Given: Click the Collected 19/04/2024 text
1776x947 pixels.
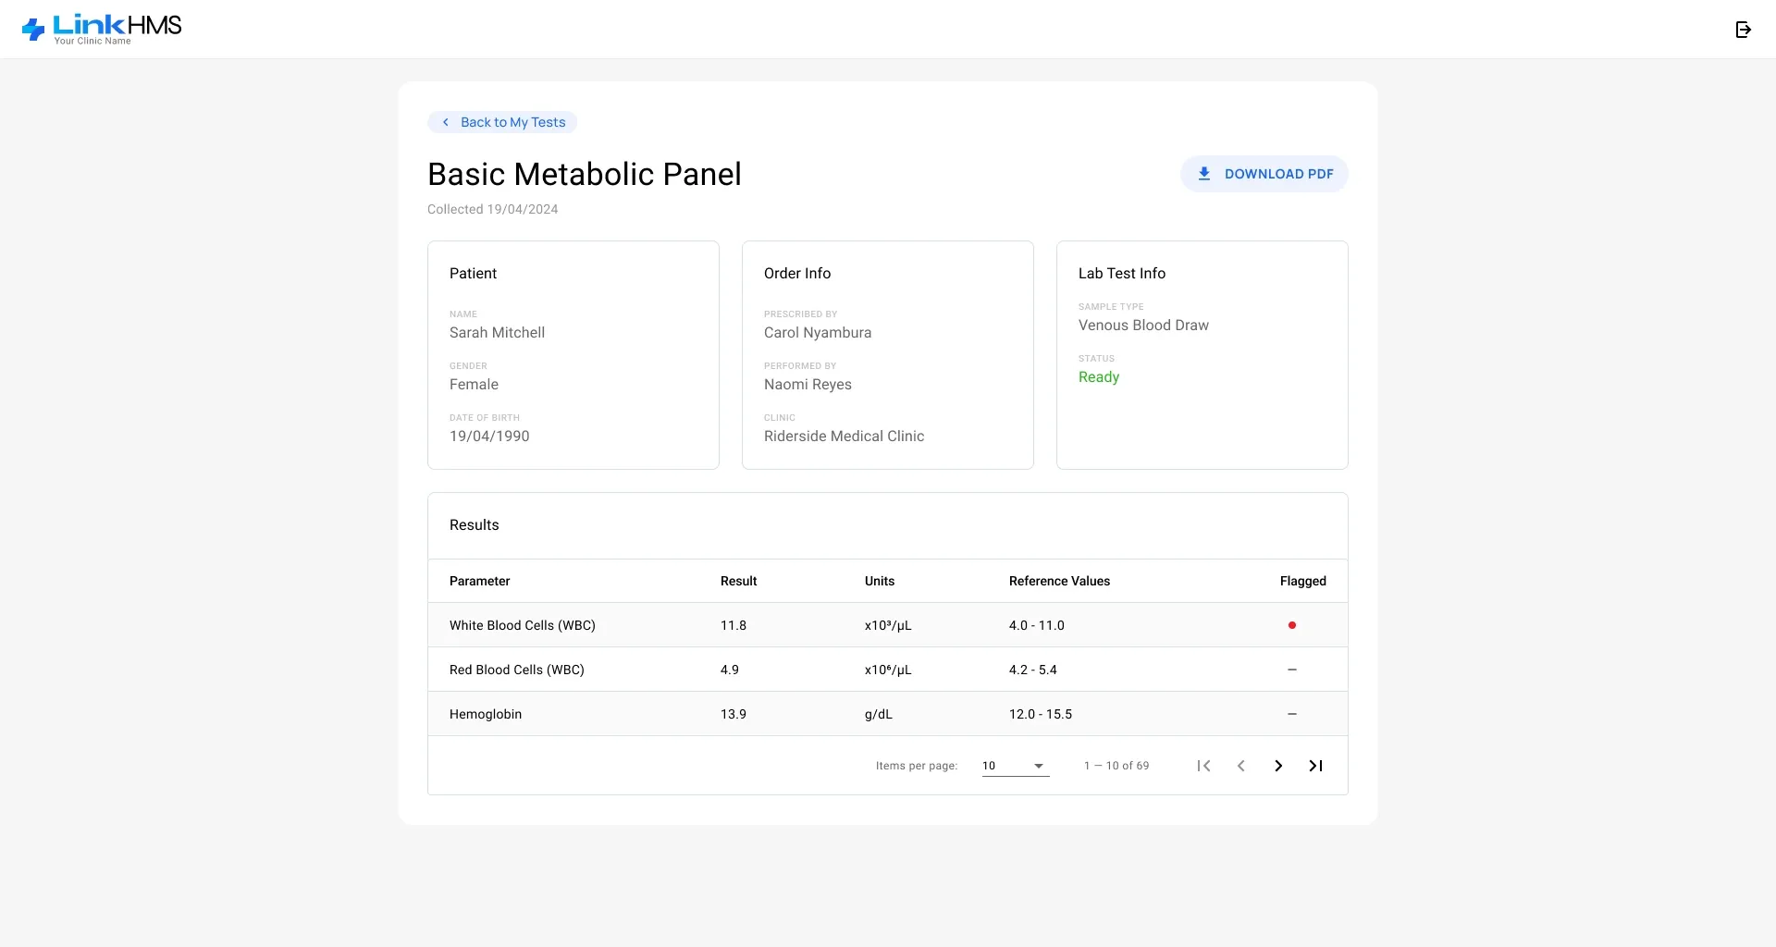Looking at the screenshot, I should [x=493, y=209].
